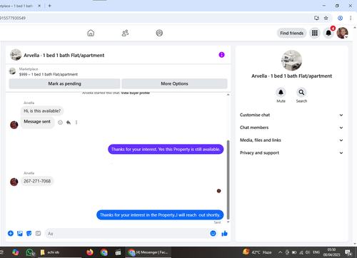Open Chrome profile icon in toolbar
The image size is (357, 258).
pyautogui.click(x=341, y=18)
